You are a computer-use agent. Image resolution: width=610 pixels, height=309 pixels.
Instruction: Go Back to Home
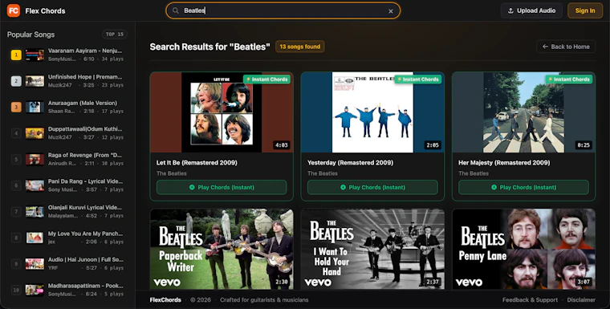point(566,47)
